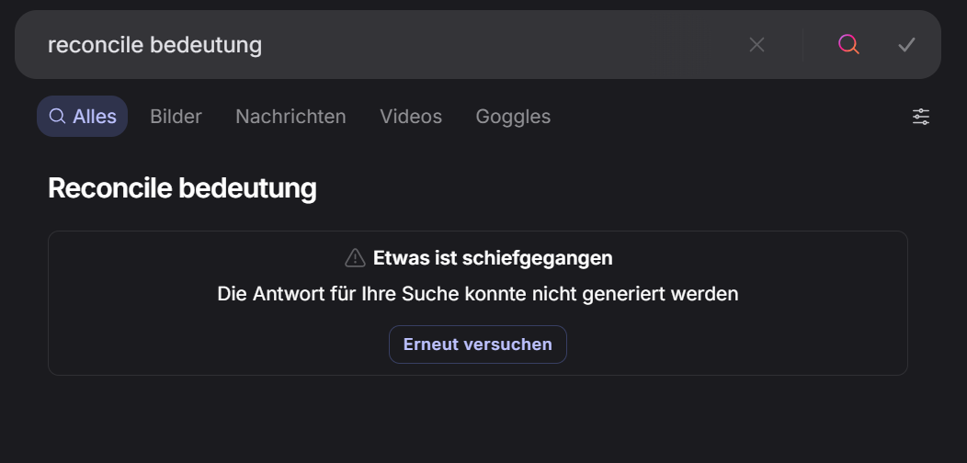Focus the search field containing 'reconcile bedeutung'
The image size is (967, 463).
click(x=460, y=44)
